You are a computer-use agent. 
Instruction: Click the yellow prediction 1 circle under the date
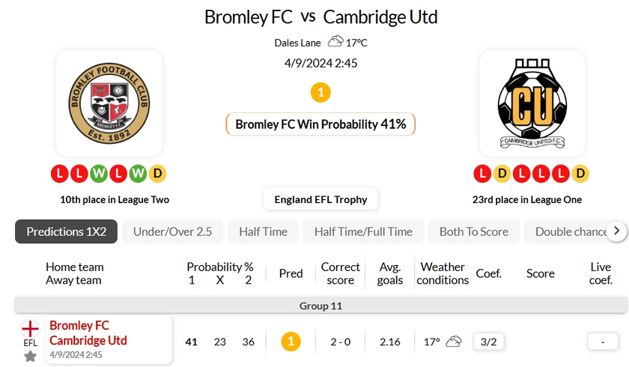[320, 93]
